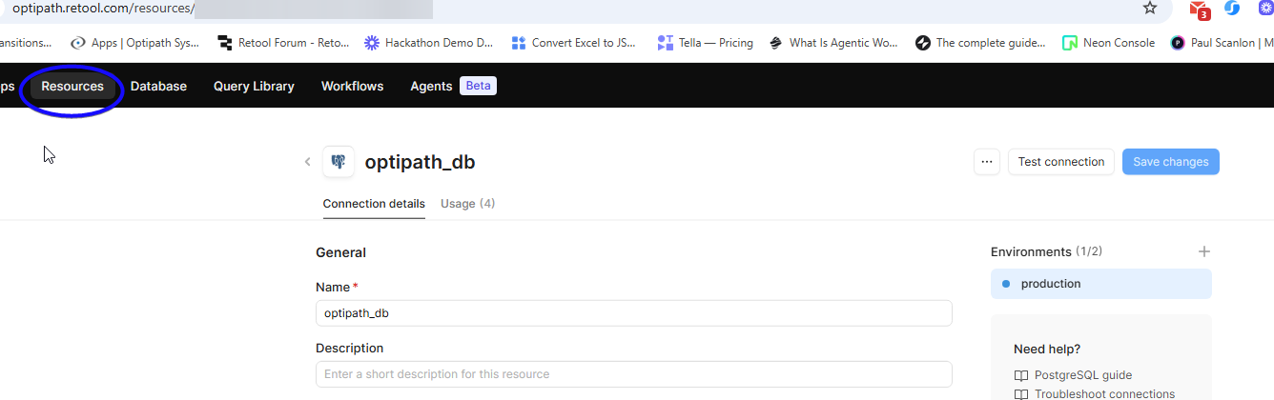Go to the Resources nav item
Screen dimensions: 1274x400
point(72,87)
